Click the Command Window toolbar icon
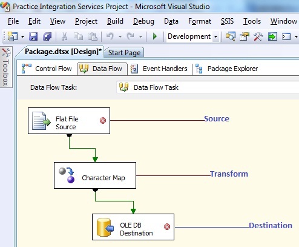299x247 pixels. (x=286, y=36)
